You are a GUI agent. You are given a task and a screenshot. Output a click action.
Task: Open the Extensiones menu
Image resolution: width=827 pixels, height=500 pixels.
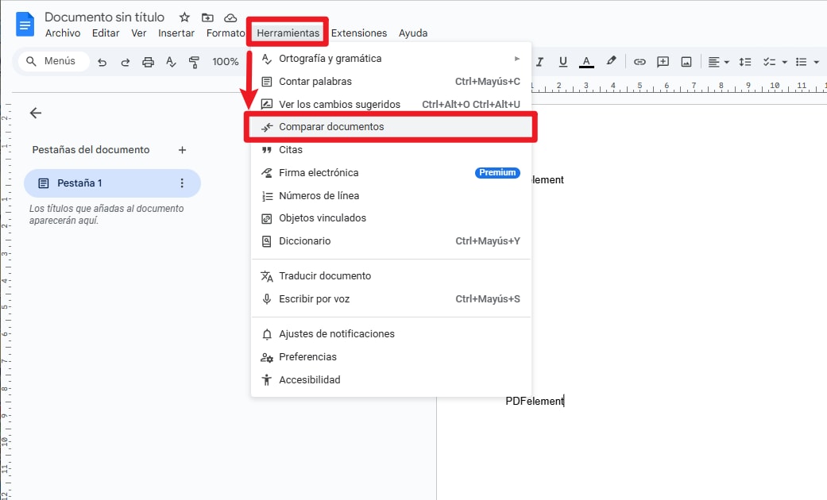click(x=359, y=33)
